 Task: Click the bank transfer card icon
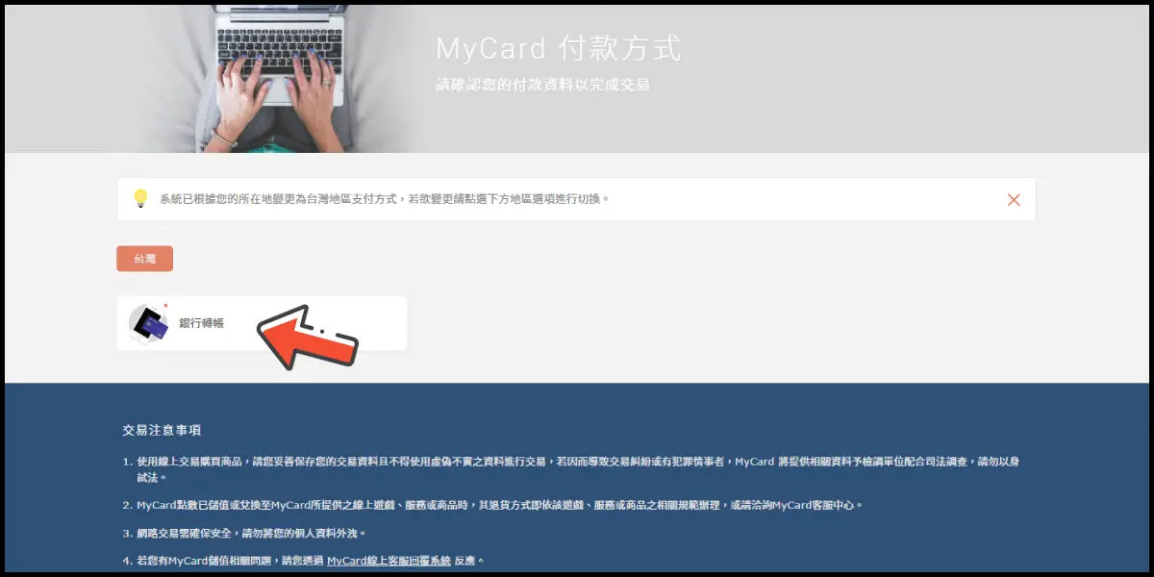tap(149, 324)
